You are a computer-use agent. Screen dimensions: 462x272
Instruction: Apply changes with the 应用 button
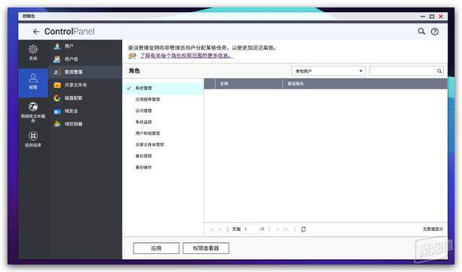pos(156,248)
